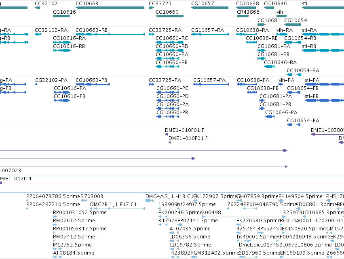The width and height of the screenshot is (344, 259).
Task: Click EST RM07612.5prime
Action: click(74, 220)
